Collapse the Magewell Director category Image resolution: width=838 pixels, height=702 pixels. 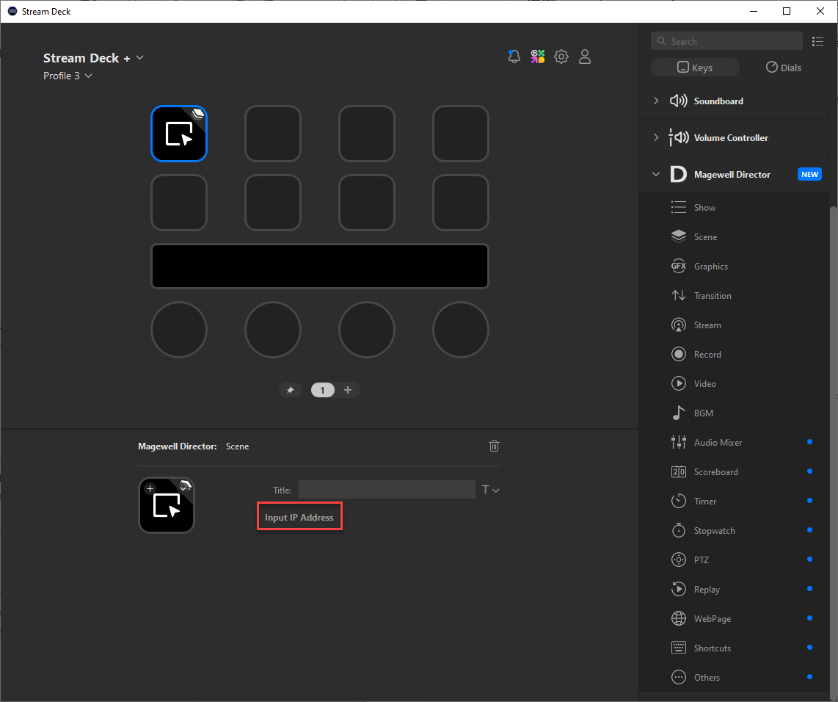(x=656, y=174)
